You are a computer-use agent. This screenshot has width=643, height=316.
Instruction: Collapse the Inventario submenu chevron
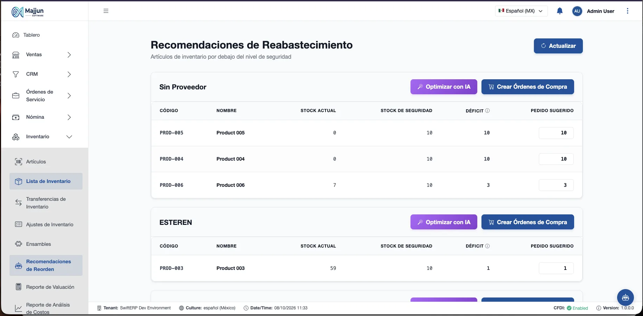coord(69,137)
